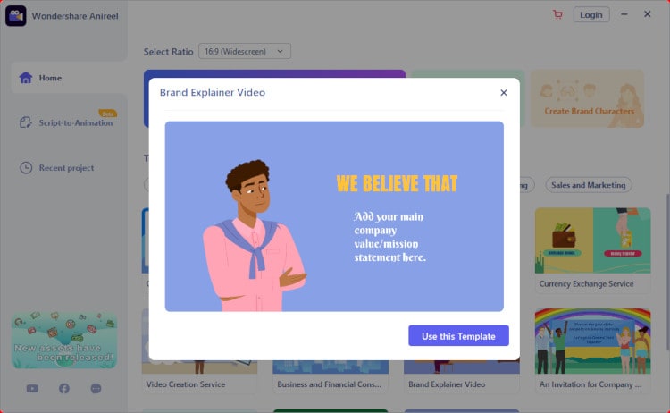The height and width of the screenshot is (413, 670).
Task: Close the Brand Explainer Video dialog
Action: pyautogui.click(x=504, y=92)
